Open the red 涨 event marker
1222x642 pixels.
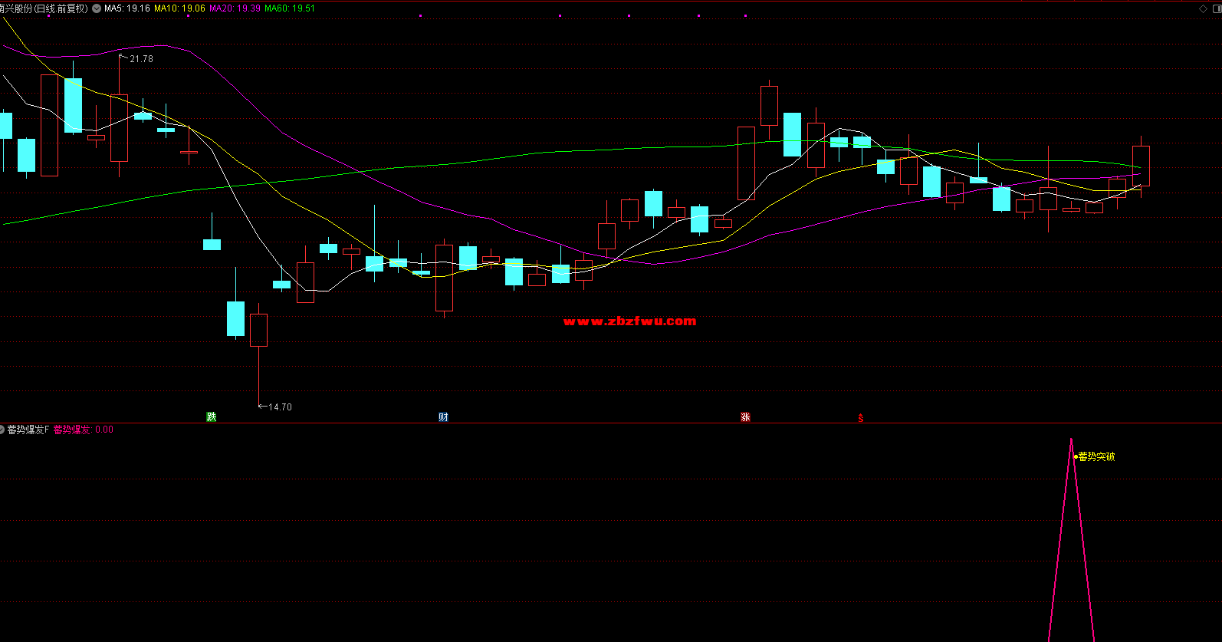pos(745,417)
